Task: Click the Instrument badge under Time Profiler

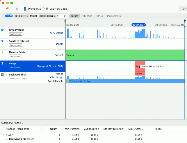Action: pos(15,34)
